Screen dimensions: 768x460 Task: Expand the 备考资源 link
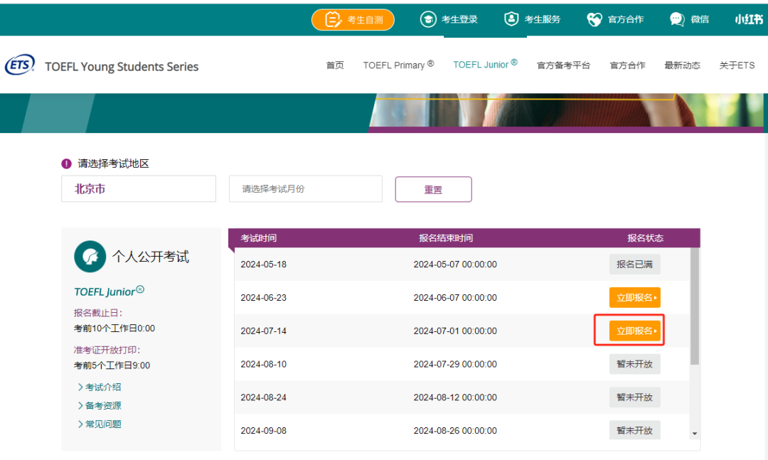(x=100, y=406)
